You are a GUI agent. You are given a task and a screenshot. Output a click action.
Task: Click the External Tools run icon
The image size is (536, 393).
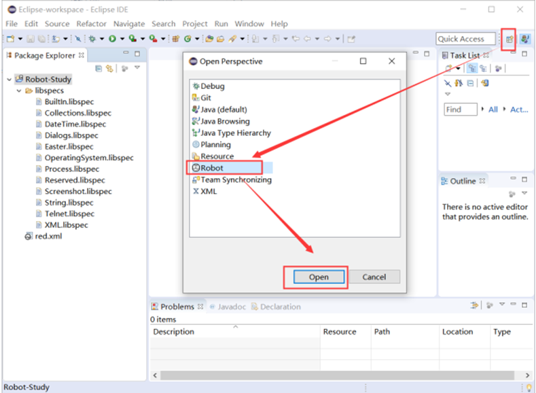point(153,39)
